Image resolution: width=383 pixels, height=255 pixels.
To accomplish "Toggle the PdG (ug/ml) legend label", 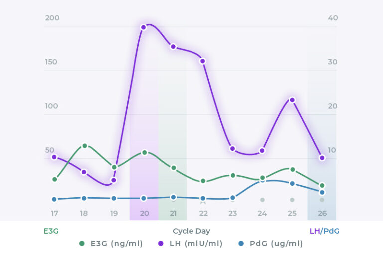I will click(276, 244).
